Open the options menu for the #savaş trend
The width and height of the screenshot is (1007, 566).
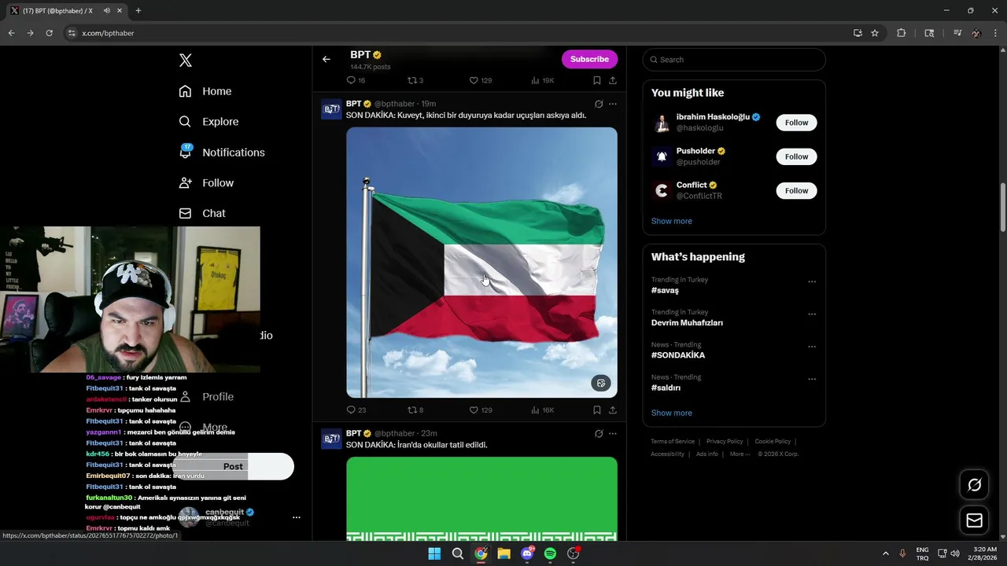812,281
